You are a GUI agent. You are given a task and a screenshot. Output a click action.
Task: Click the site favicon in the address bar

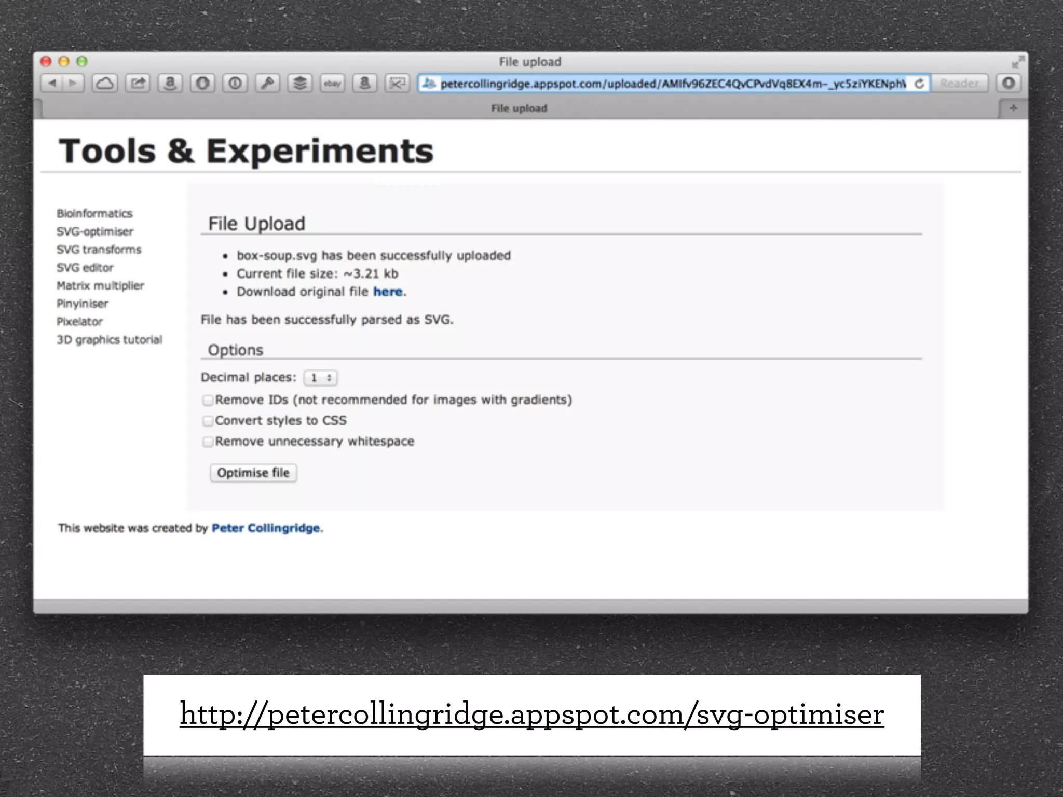429,83
